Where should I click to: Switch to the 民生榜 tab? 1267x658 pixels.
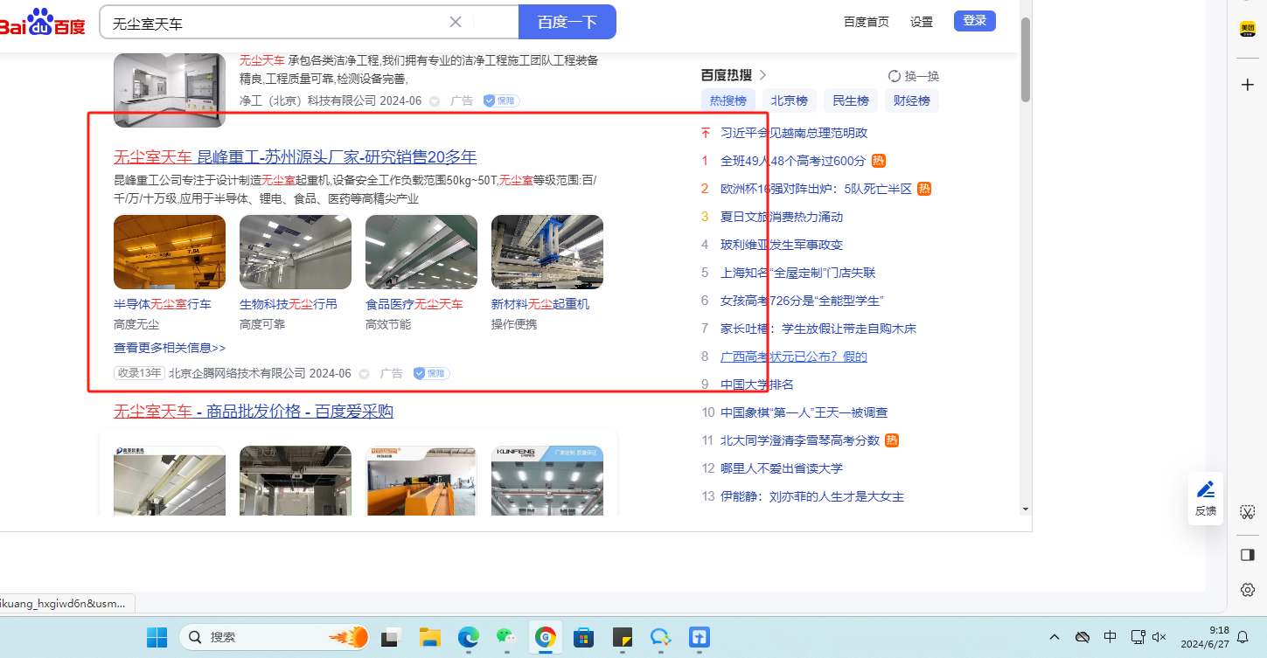(x=851, y=100)
